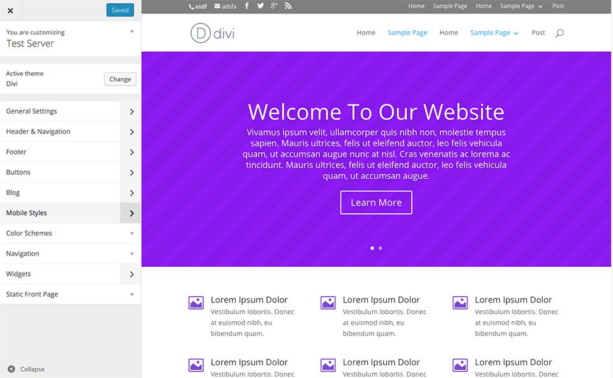
Task: Switch to the second slide dot
Action: point(381,248)
